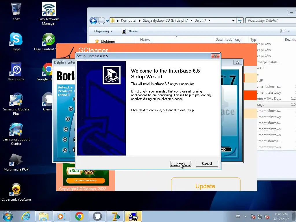
Task: Minimize the Explorer window
Action: (291, 13)
